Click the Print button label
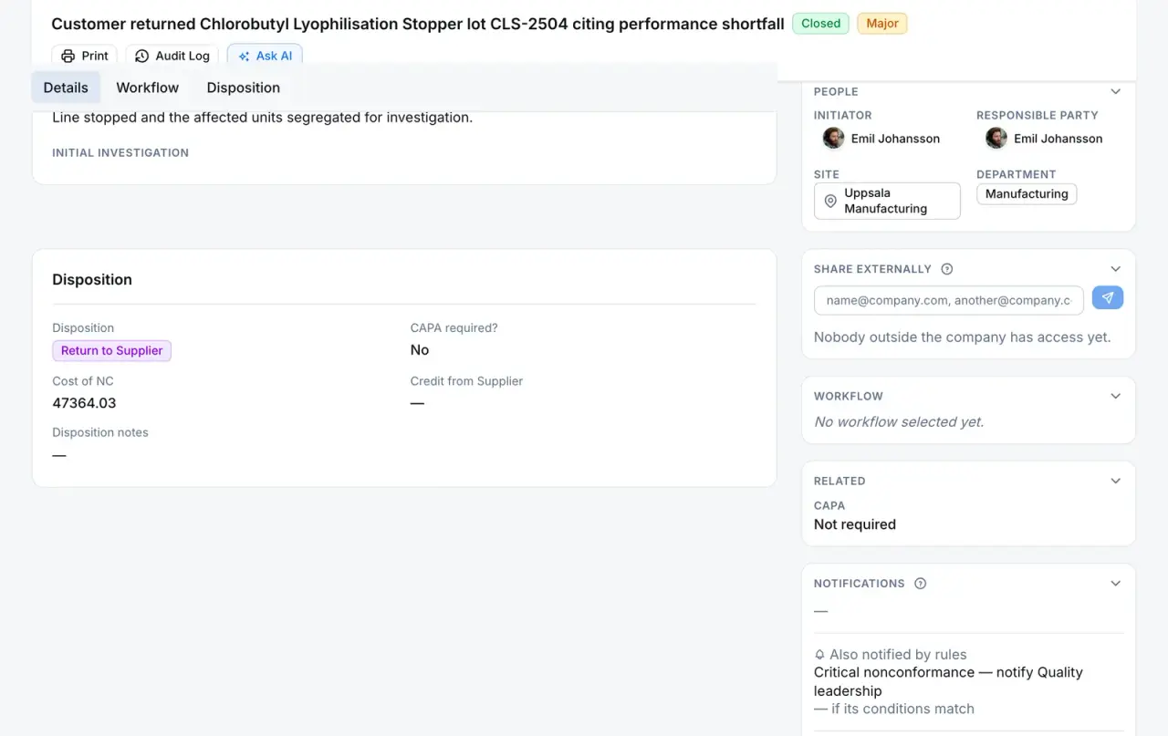This screenshot has width=1168, height=736. click(95, 56)
